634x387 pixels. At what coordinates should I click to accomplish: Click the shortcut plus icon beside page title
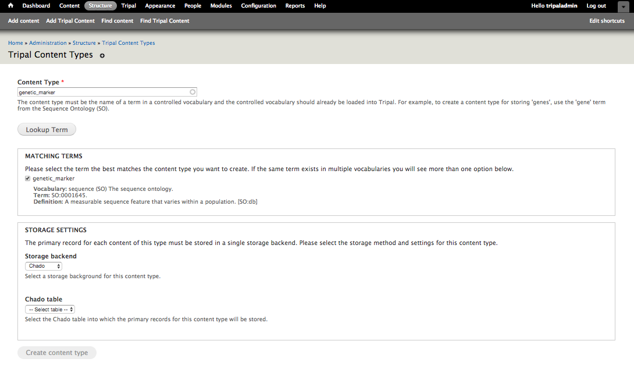[102, 56]
